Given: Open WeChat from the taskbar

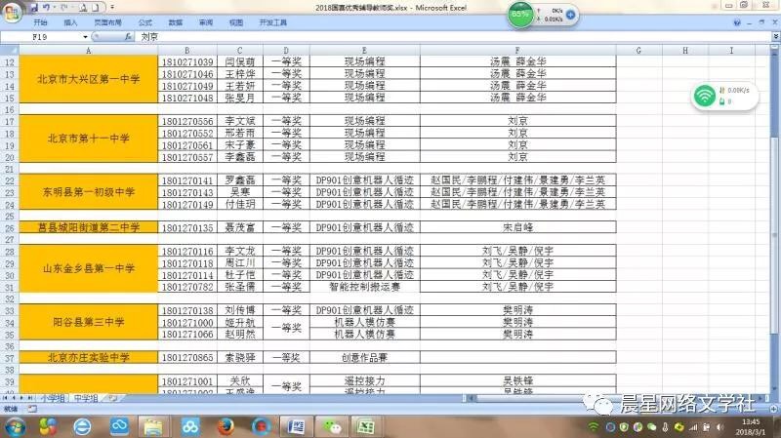Looking at the screenshot, I should coord(335,426).
